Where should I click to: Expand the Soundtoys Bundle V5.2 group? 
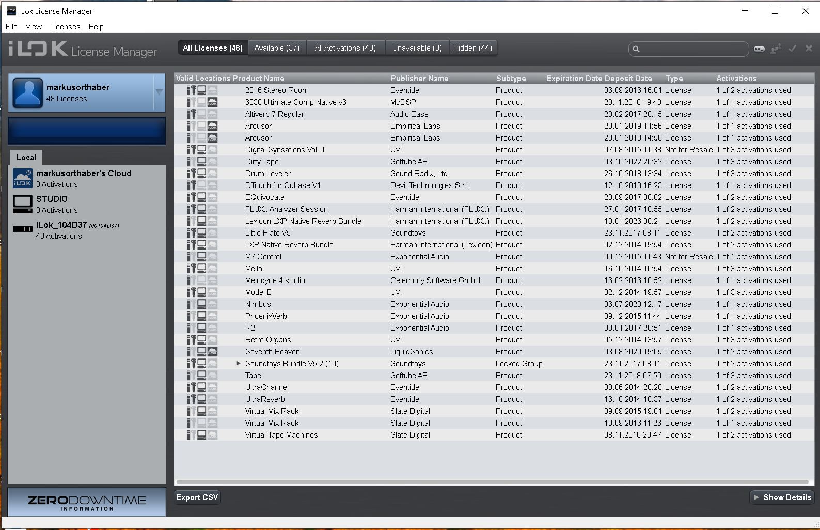pyautogui.click(x=239, y=364)
